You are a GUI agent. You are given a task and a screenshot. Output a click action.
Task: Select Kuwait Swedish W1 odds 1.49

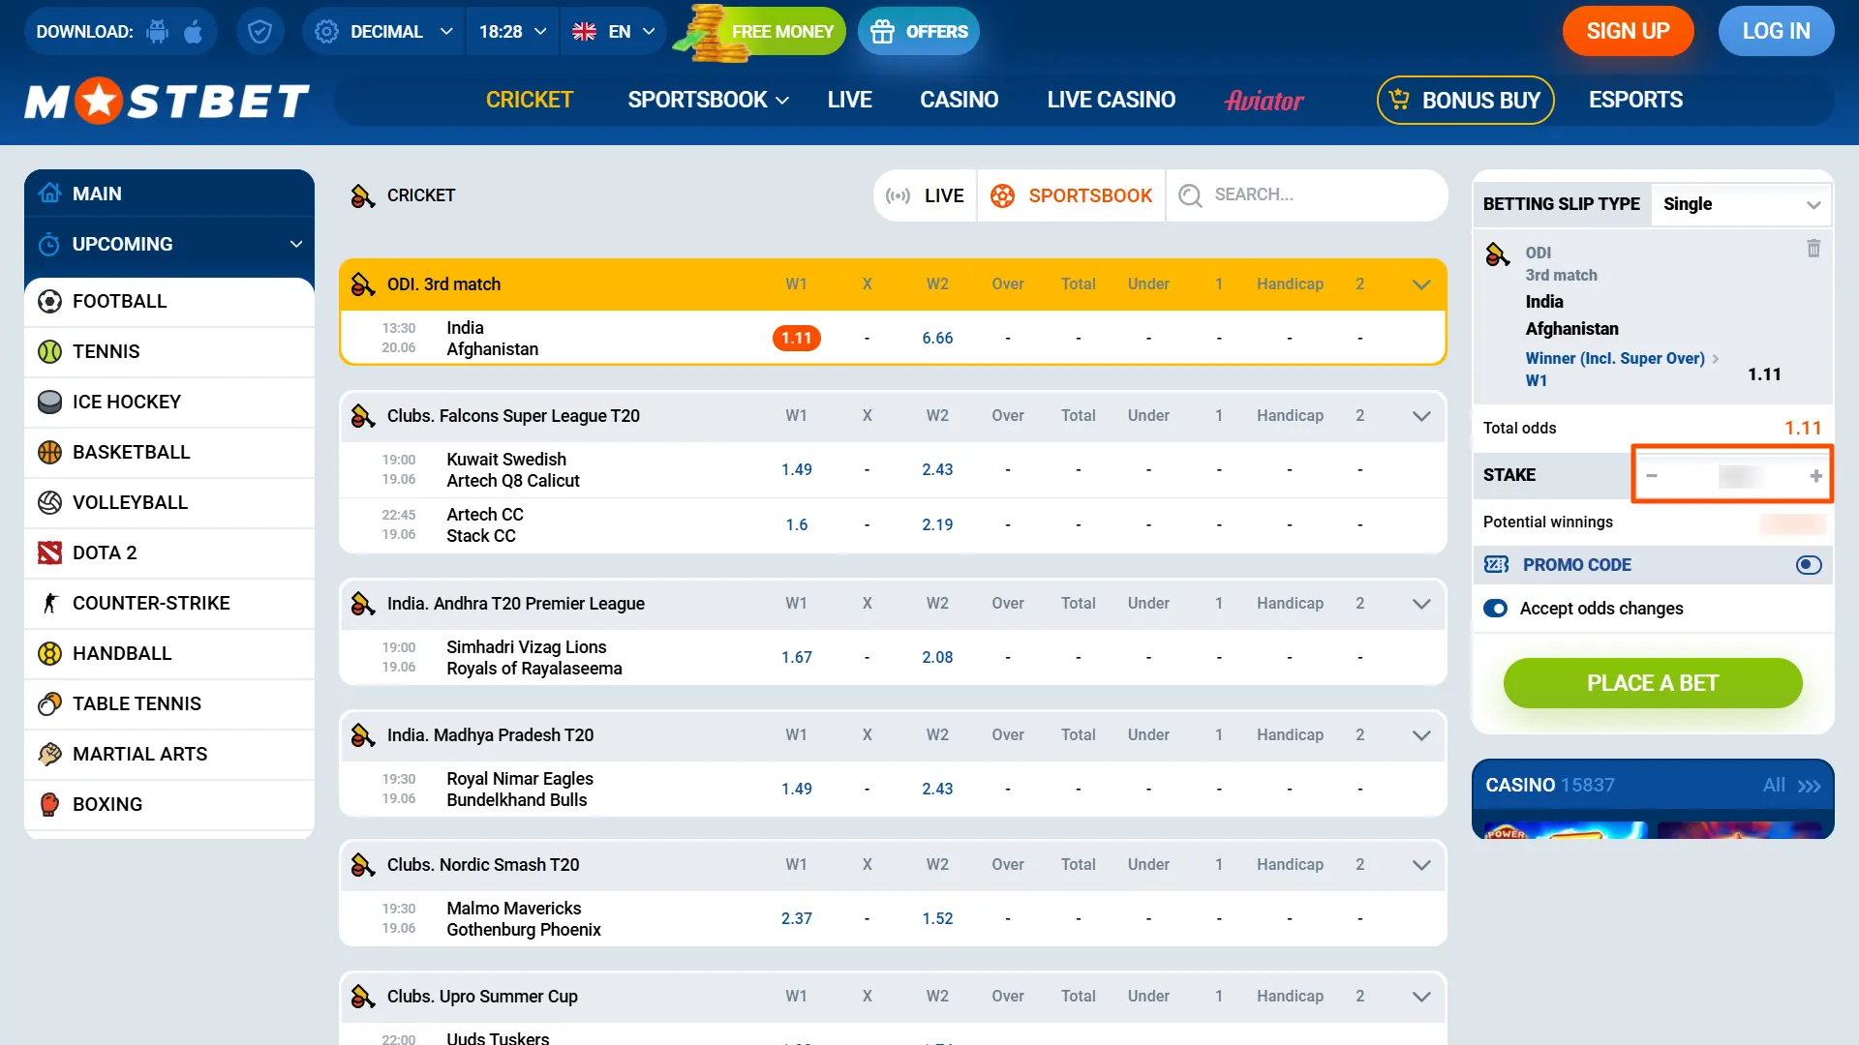click(x=796, y=469)
